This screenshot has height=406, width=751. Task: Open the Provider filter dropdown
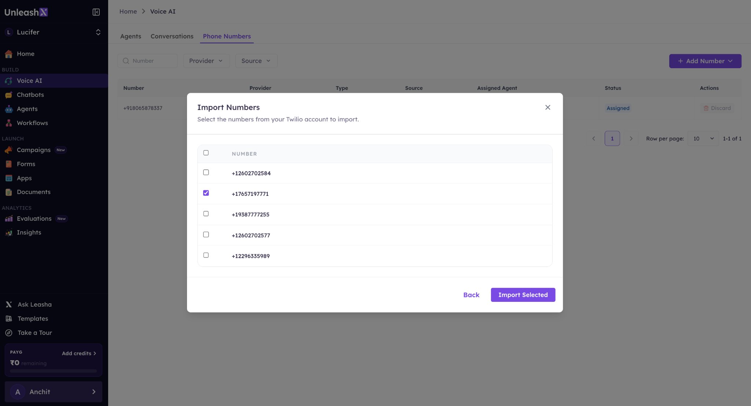point(206,61)
